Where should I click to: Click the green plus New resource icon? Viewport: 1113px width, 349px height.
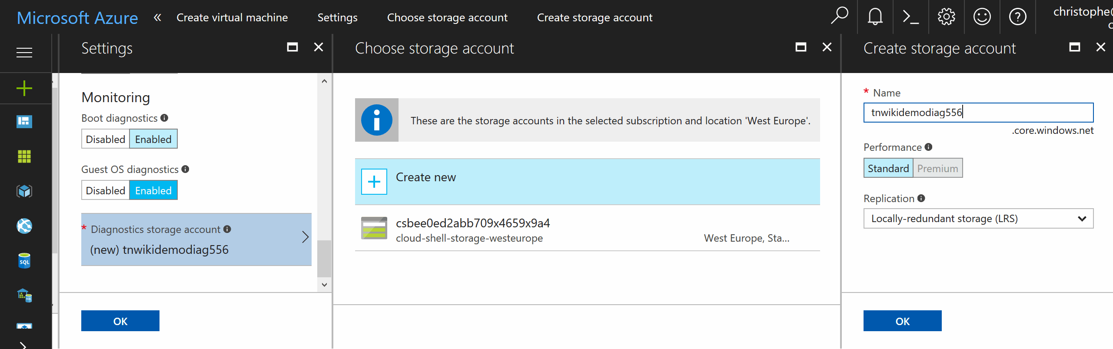(24, 88)
